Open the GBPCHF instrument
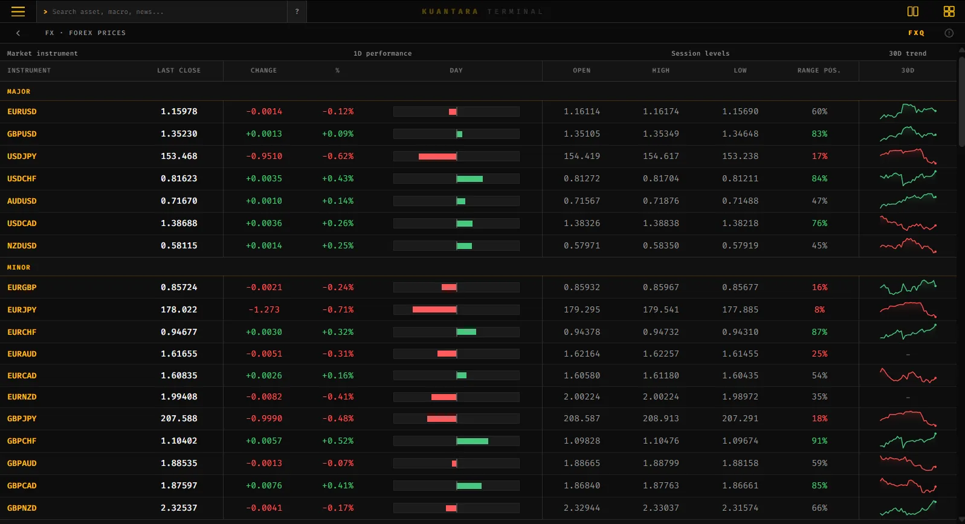This screenshot has height=524, width=965. (22, 441)
